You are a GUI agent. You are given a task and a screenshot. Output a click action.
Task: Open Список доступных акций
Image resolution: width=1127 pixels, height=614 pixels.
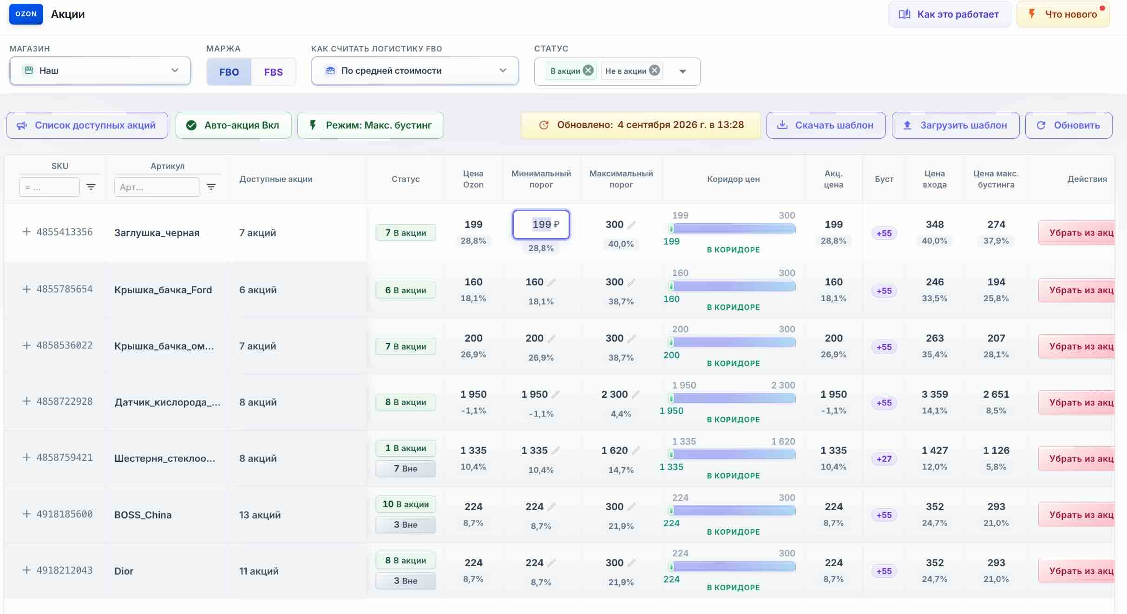[x=87, y=125]
